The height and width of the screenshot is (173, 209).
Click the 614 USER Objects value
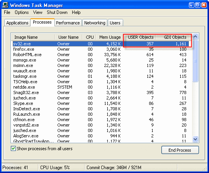[150, 55]
